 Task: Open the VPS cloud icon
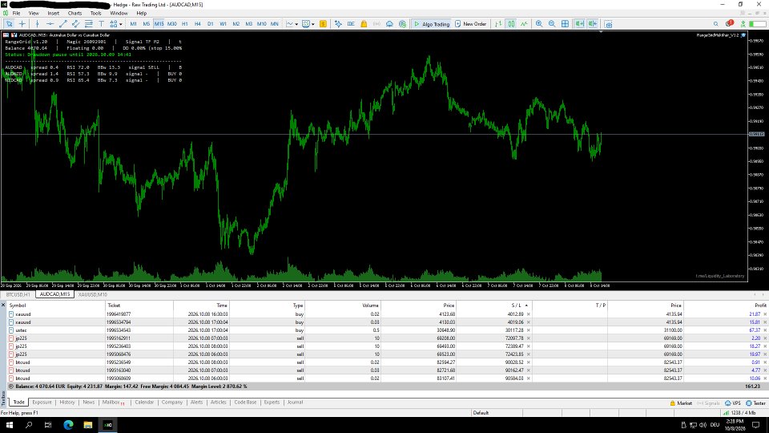click(x=389, y=23)
